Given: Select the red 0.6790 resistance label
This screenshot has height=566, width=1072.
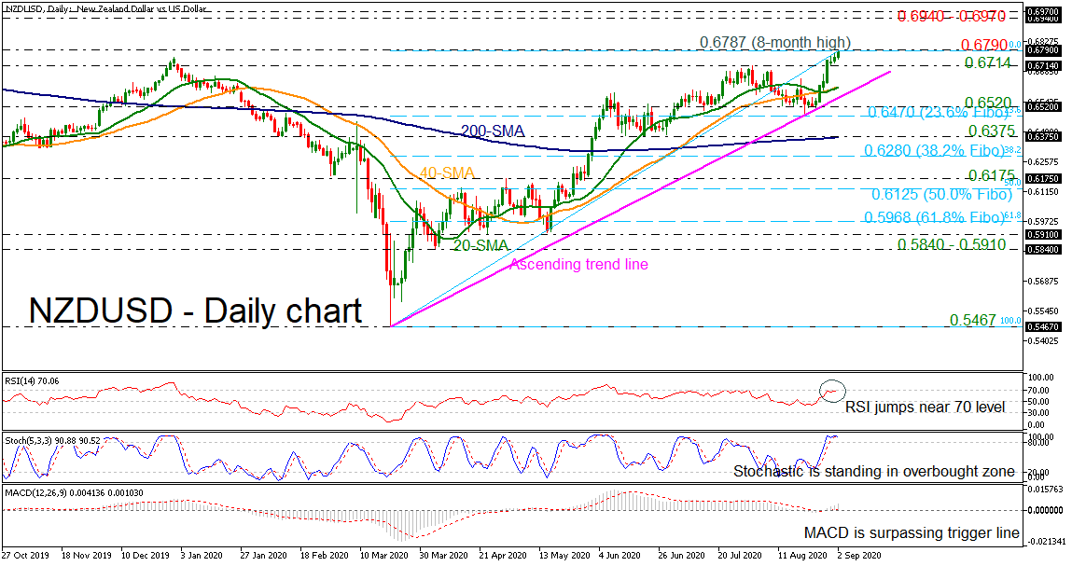Looking at the screenshot, I should point(983,45).
